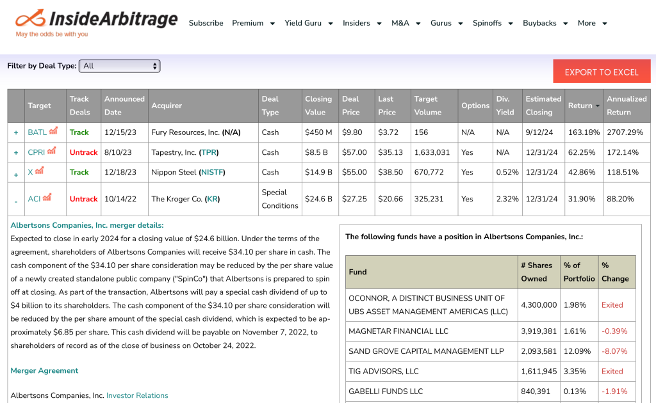Open the BATL ticker link

[x=37, y=132]
